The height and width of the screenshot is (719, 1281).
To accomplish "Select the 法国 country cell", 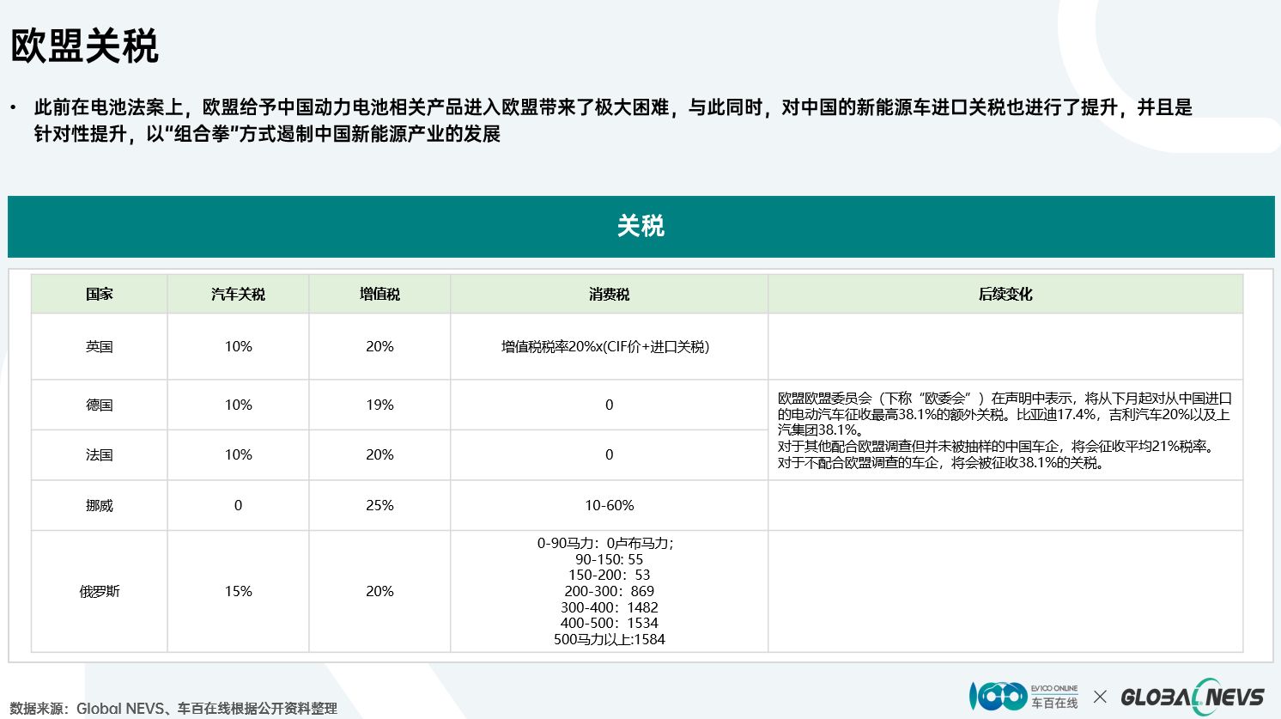I will pyautogui.click(x=100, y=455).
